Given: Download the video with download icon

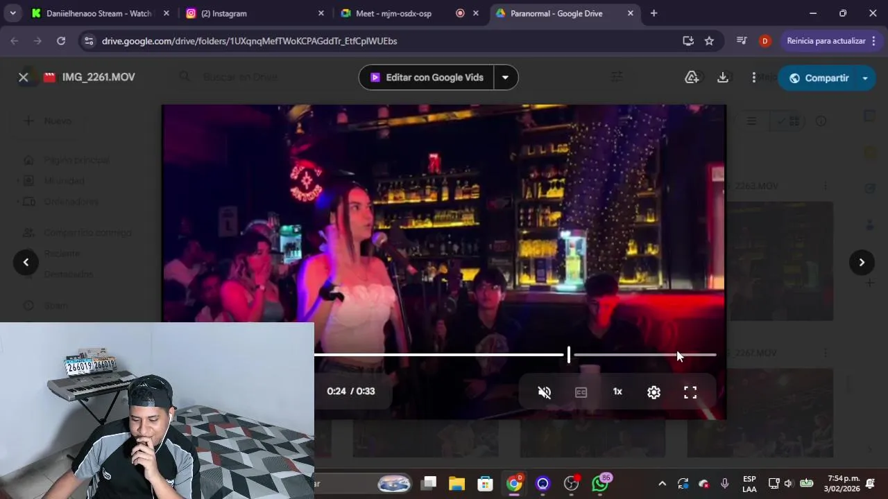Looking at the screenshot, I should [723, 77].
